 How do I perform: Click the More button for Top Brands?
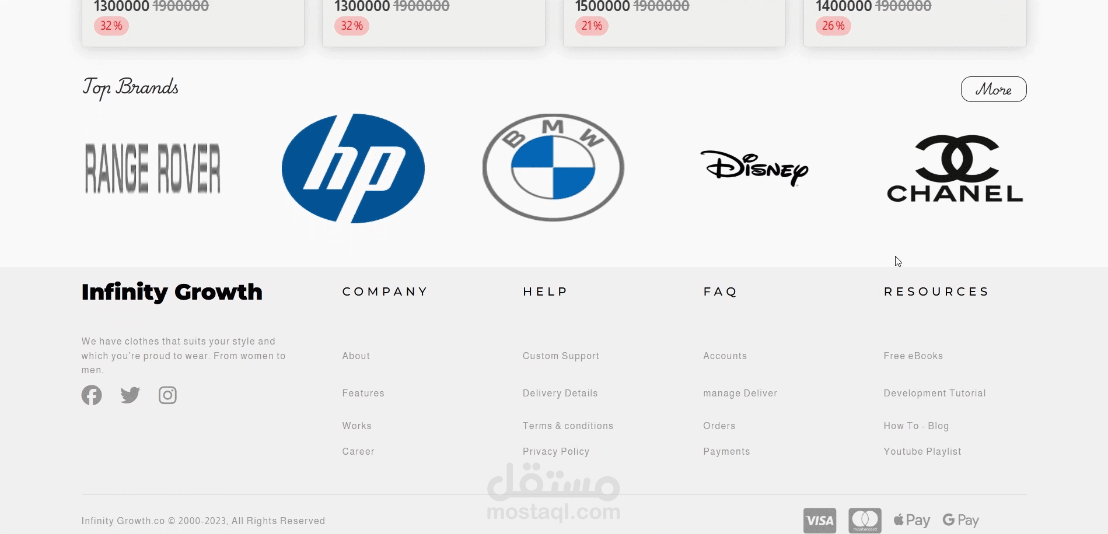[x=994, y=89]
